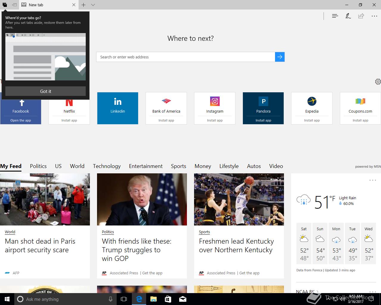Open the Linkedin tile
This screenshot has height=305, width=381.
(x=118, y=108)
